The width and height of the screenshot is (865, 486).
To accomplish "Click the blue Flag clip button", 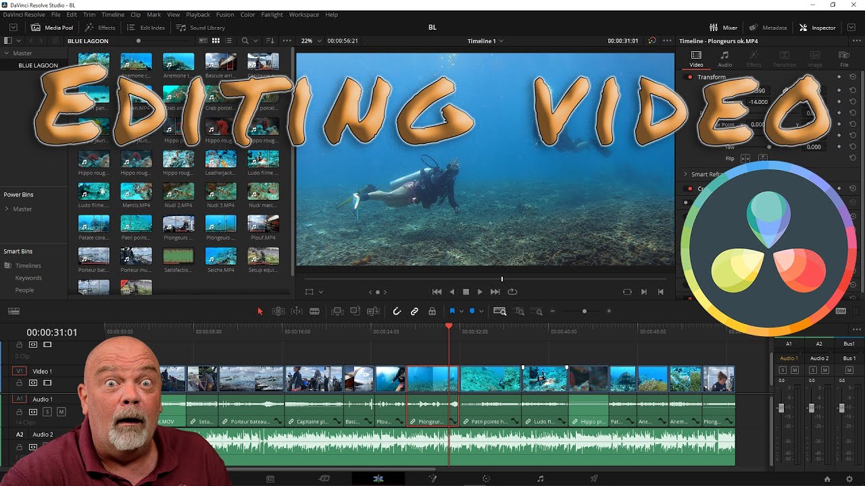I will point(452,311).
